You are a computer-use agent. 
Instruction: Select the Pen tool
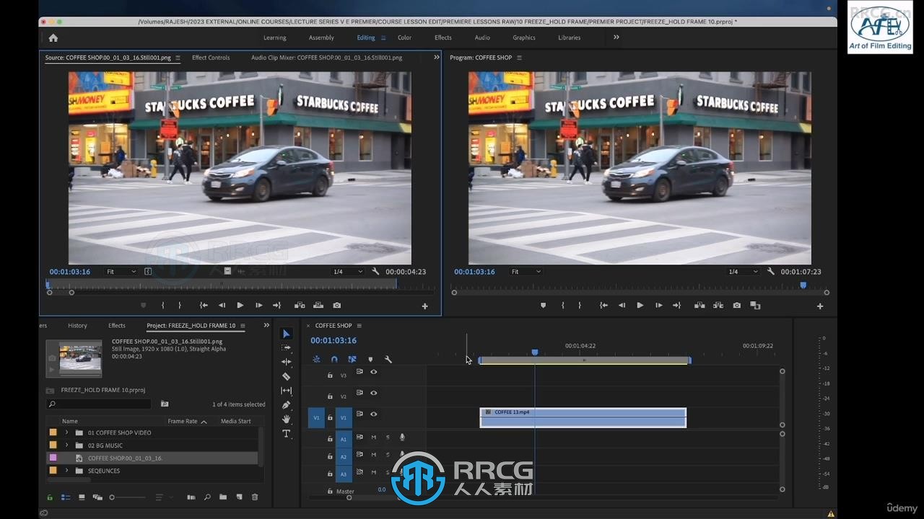click(x=286, y=405)
